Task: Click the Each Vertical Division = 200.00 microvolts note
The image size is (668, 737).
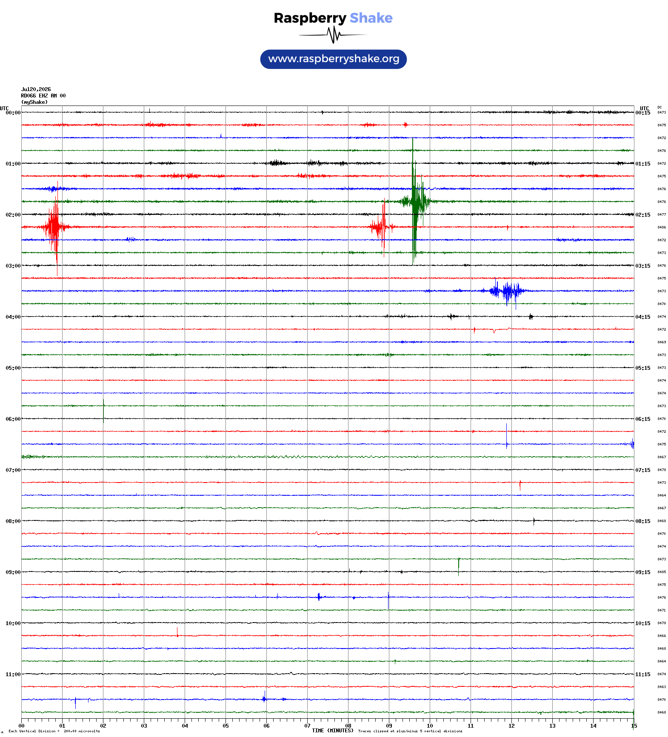Action: point(54,731)
